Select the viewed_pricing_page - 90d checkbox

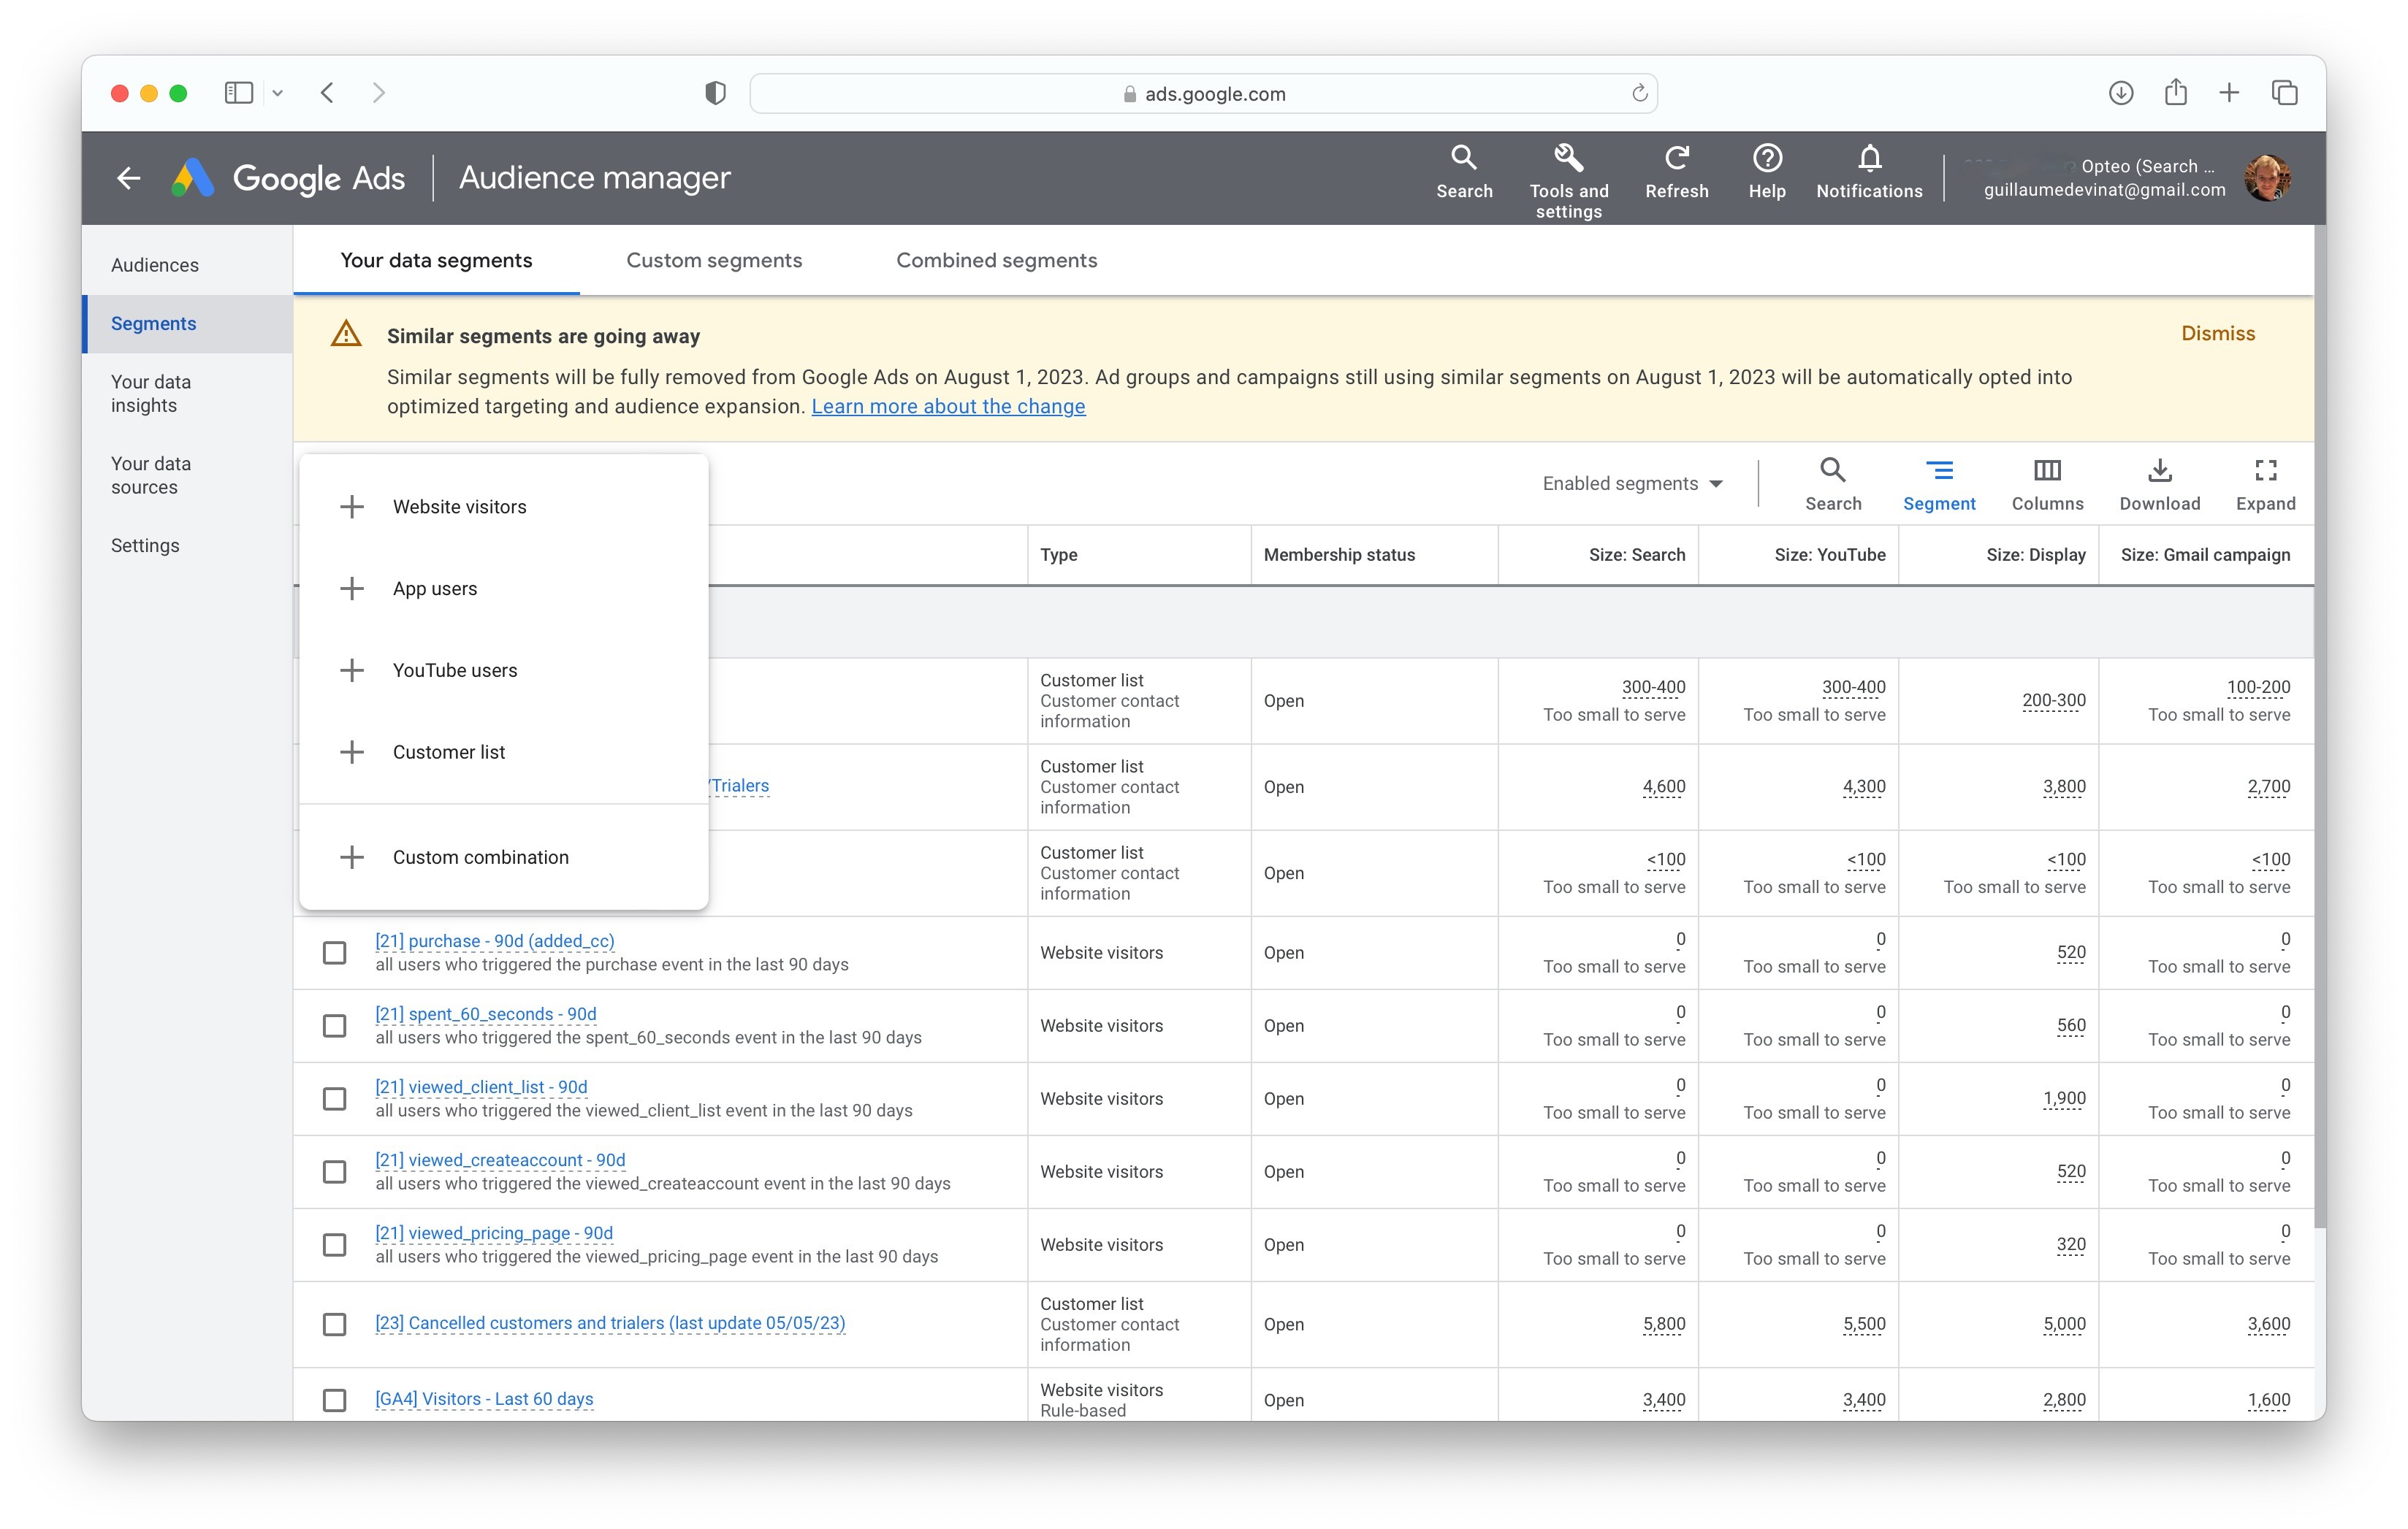click(335, 1244)
